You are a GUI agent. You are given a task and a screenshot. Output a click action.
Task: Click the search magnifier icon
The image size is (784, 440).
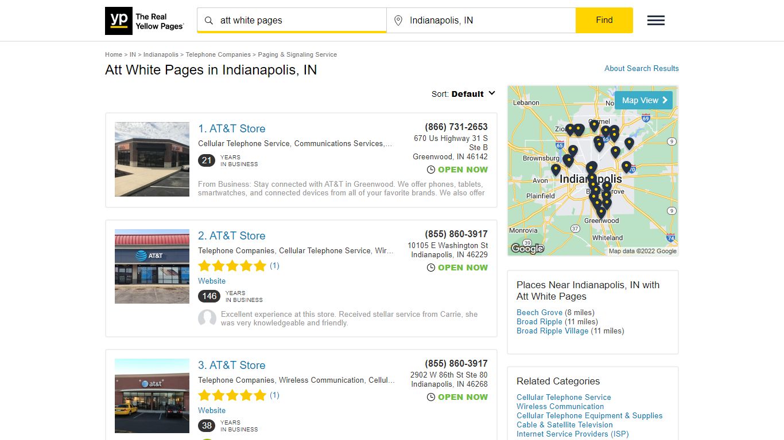point(209,21)
